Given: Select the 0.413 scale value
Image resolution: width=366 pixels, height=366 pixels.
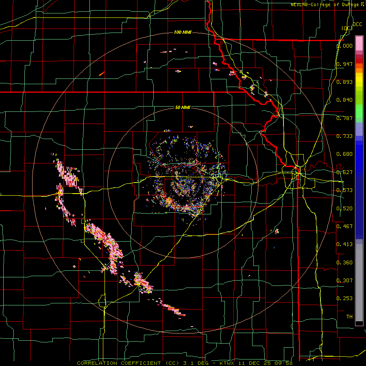Looking at the screenshot, I should pyautogui.click(x=344, y=244).
